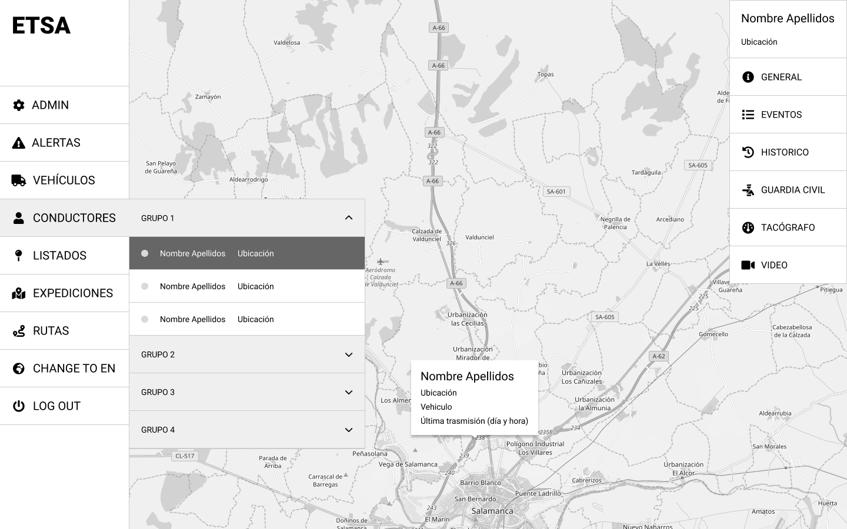Image resolution: width=847 pixels, height=529 pixels.
Task: Click the Expediciones map marker icon
Action: pos(19,293)
